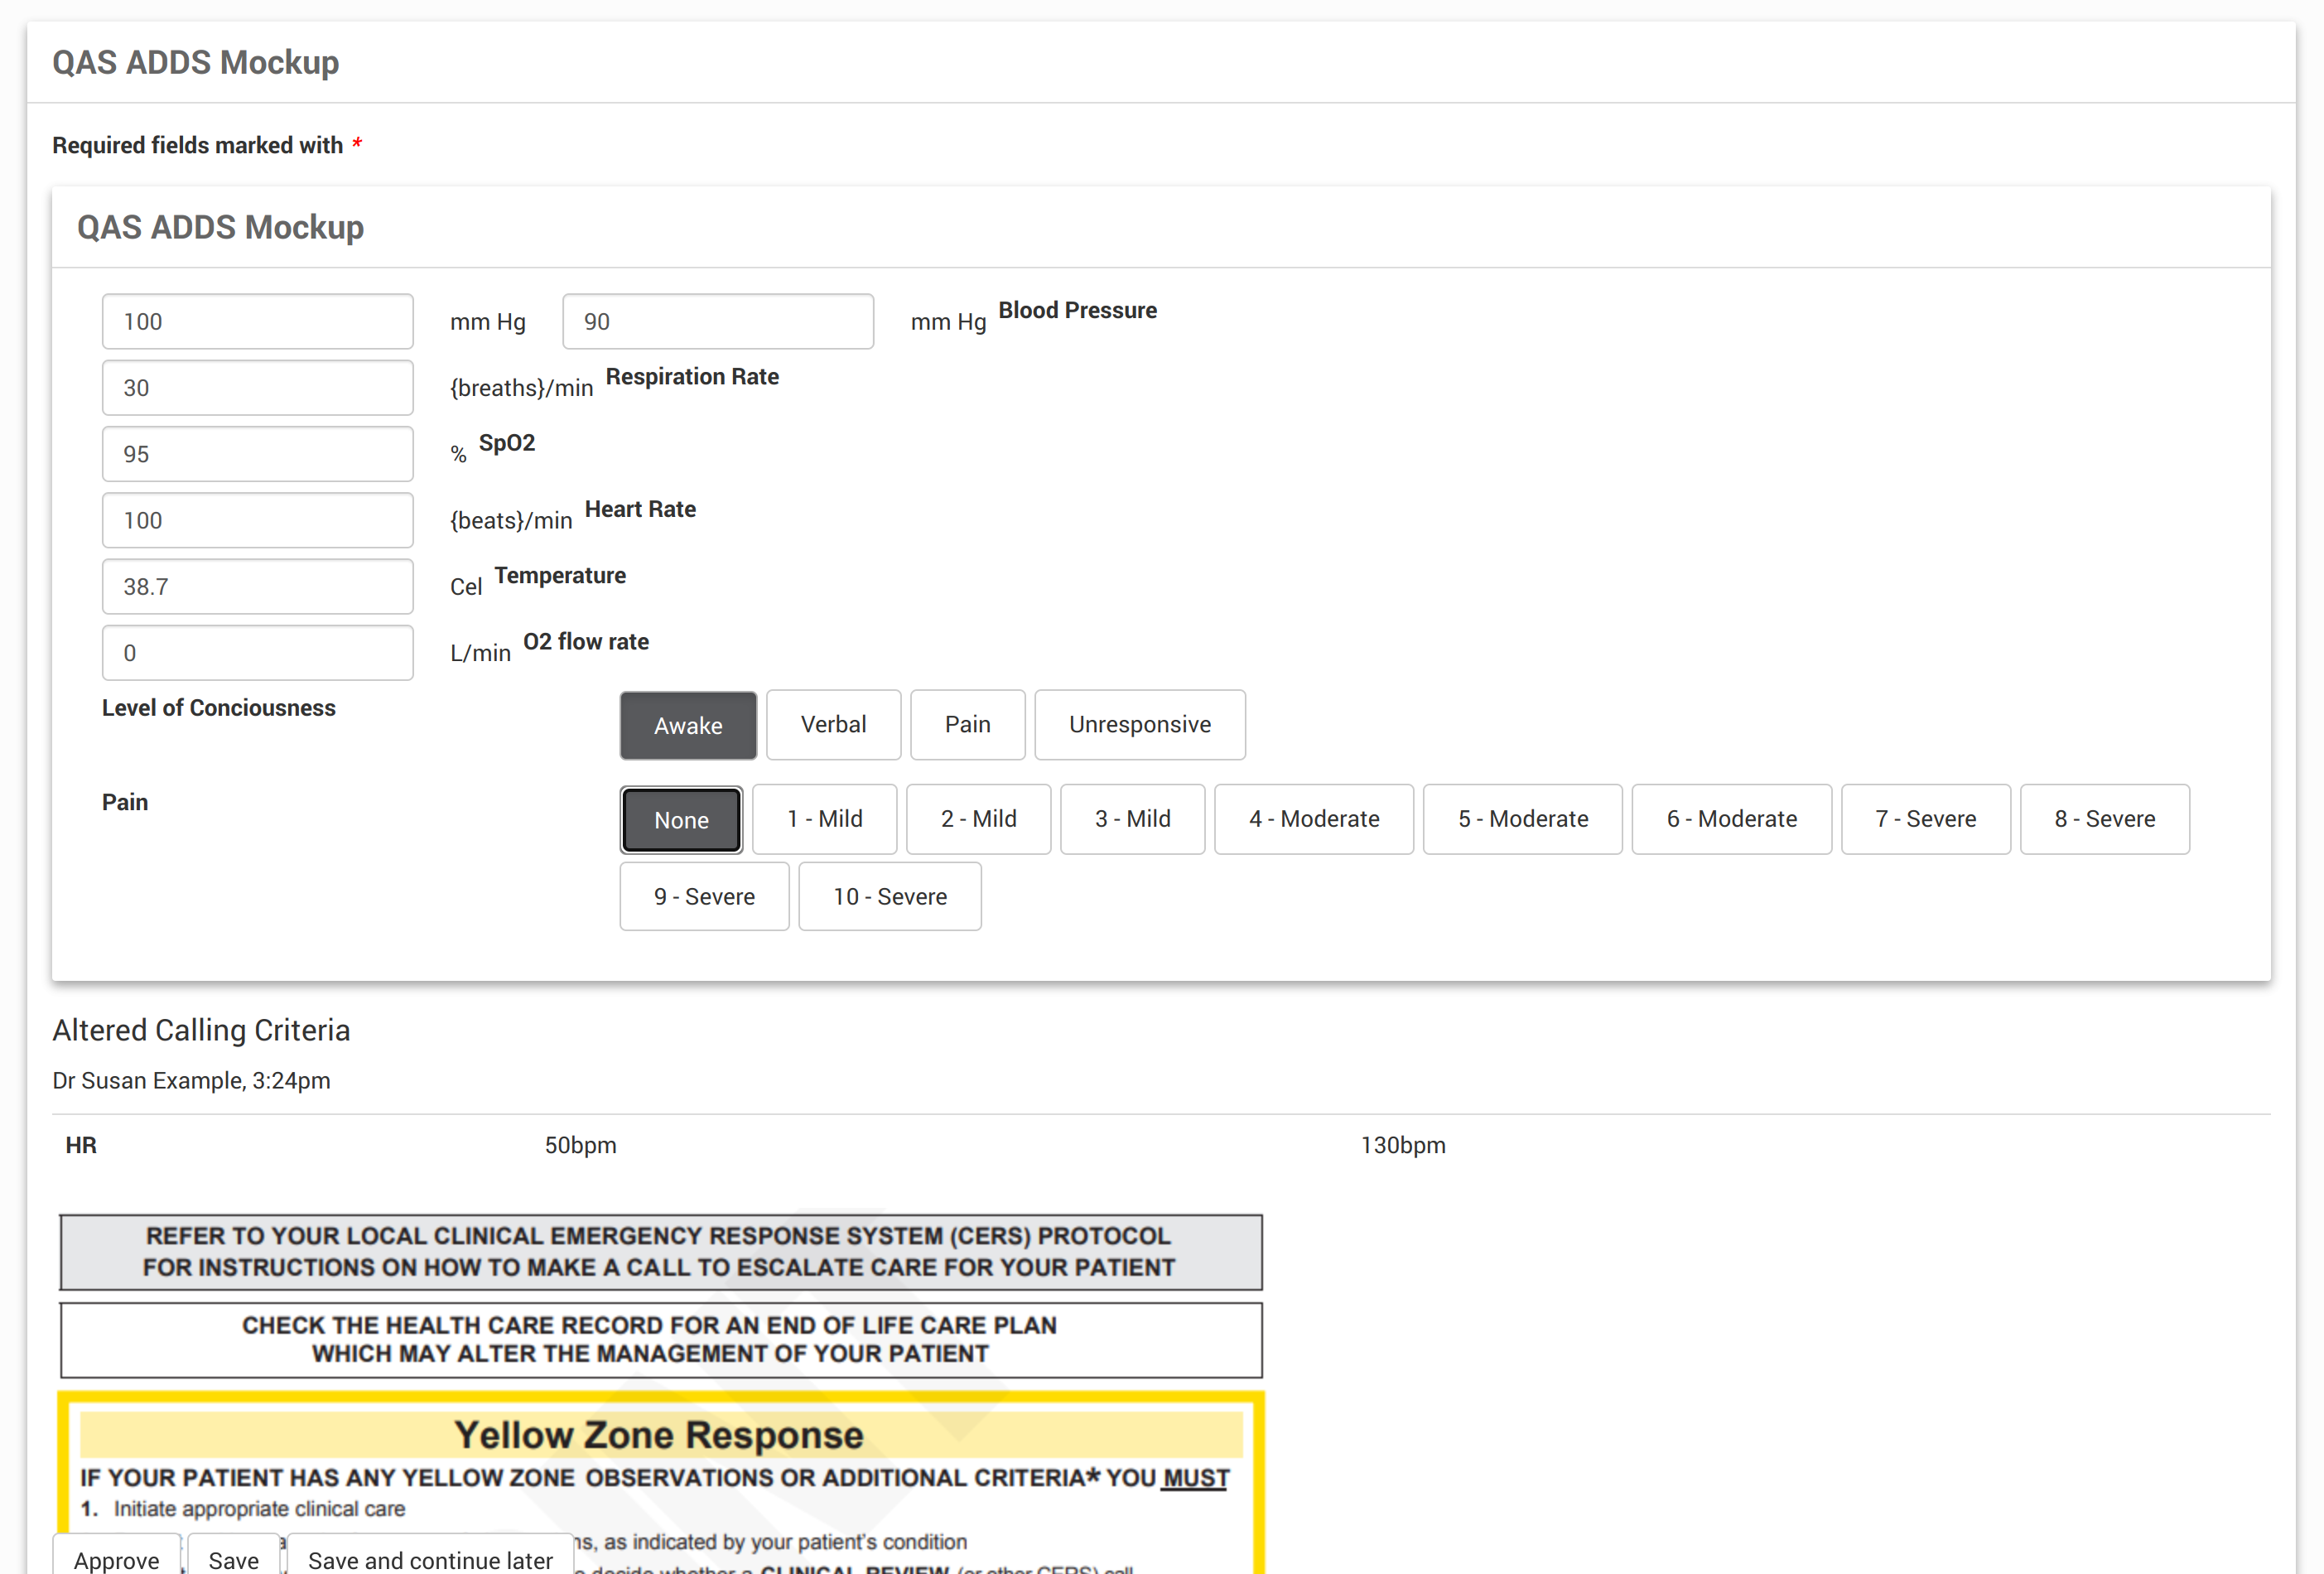Select pain score 3 - Mild
Image resolution: width=2324 pixels, height=1574 pixels.
point(1132,819)
